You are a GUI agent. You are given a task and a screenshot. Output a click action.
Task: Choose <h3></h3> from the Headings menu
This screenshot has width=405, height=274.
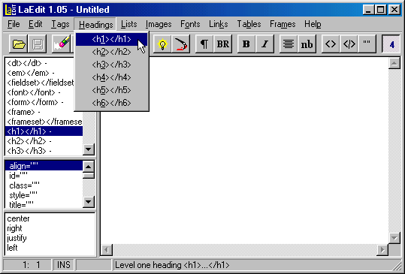(x=111, y=65)
